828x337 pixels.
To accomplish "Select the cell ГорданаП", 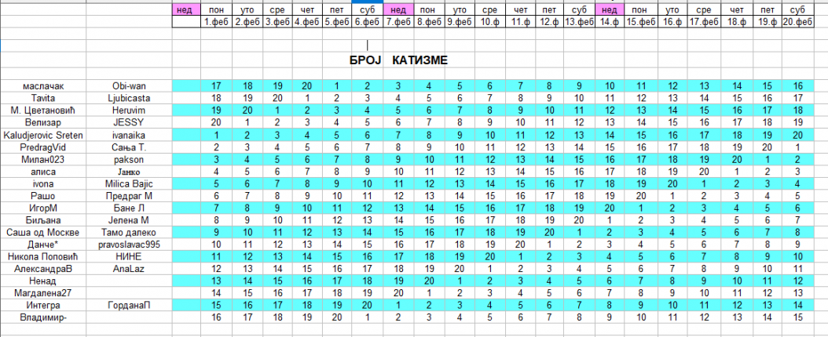I will pos(129,306).
